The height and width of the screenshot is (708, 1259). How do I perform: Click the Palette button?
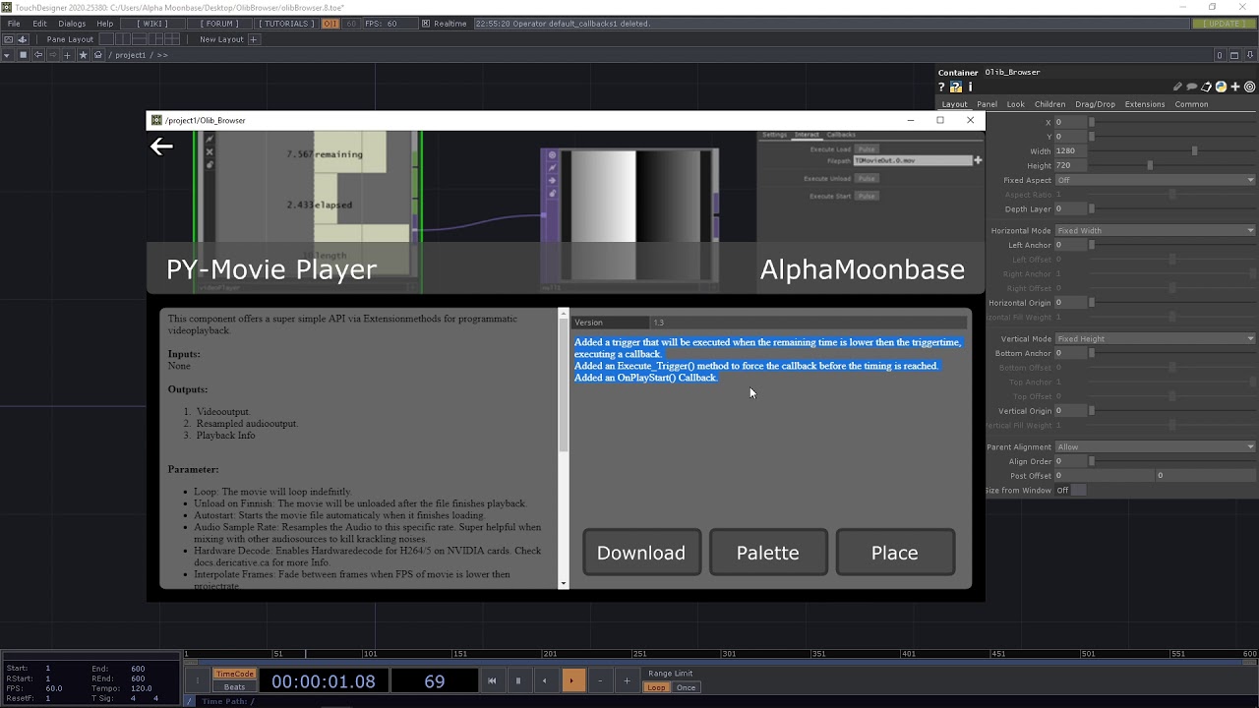767,553
